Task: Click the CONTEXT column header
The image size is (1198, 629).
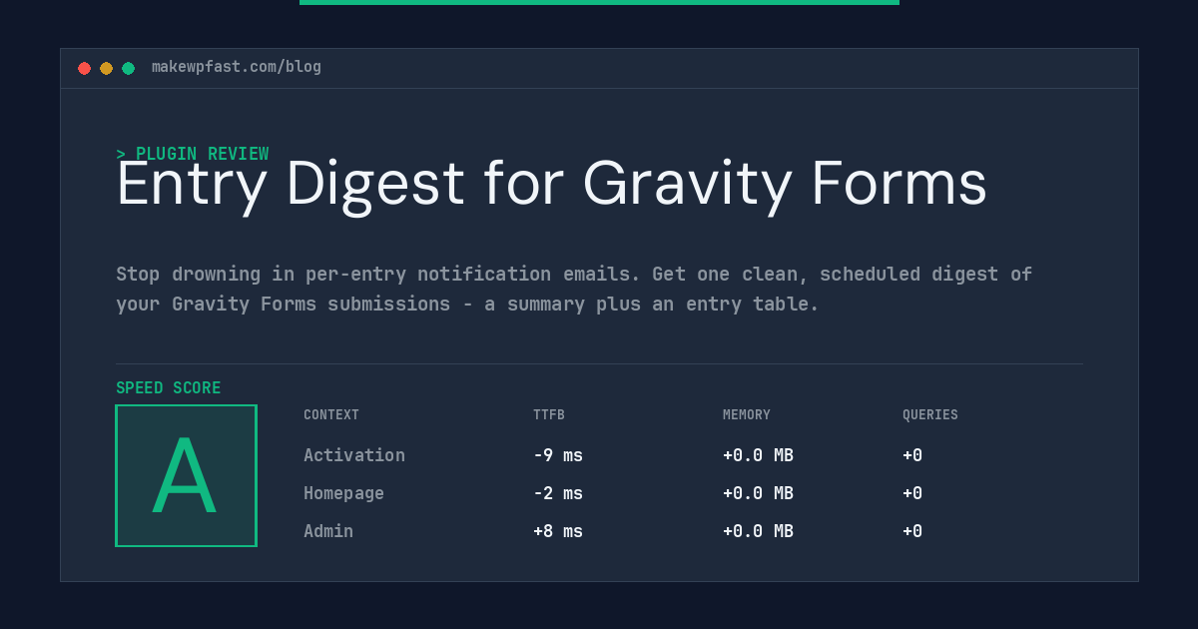Action: click(331, 414)
